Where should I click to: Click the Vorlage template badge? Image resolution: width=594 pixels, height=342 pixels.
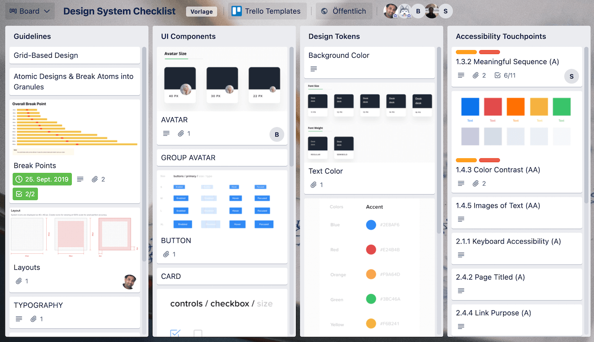tap(202, 11)
